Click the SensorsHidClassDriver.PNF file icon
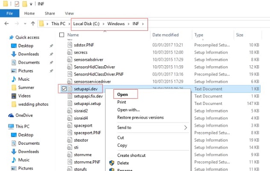 point(70,74)
